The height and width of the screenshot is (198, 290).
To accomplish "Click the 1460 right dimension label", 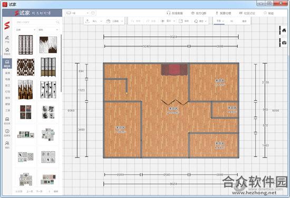I will coord(265,145).
